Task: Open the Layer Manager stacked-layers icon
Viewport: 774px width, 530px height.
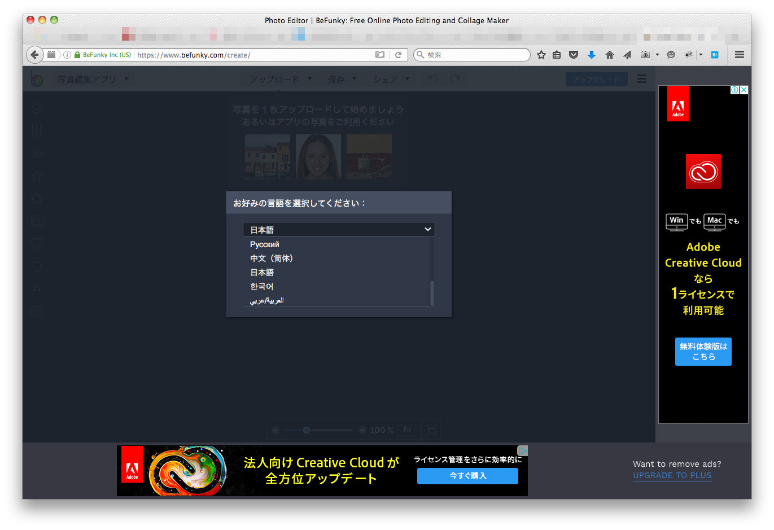Action: point(37,108)
